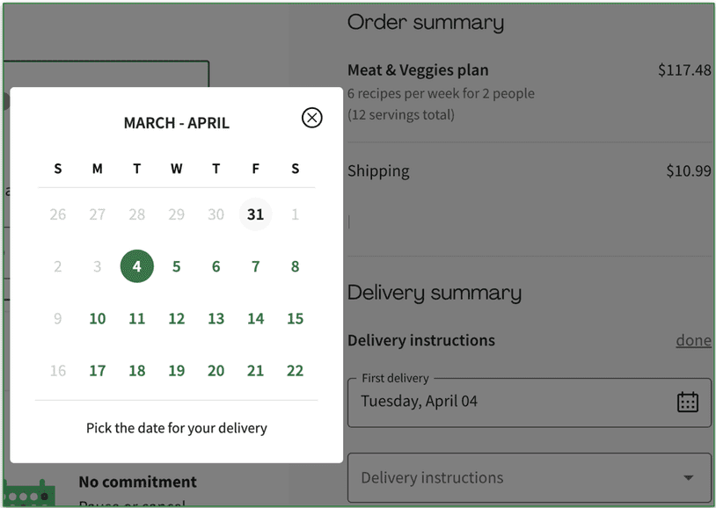
Task: Select April 4, the highlighted delivery date
Action: click(136, 265)
